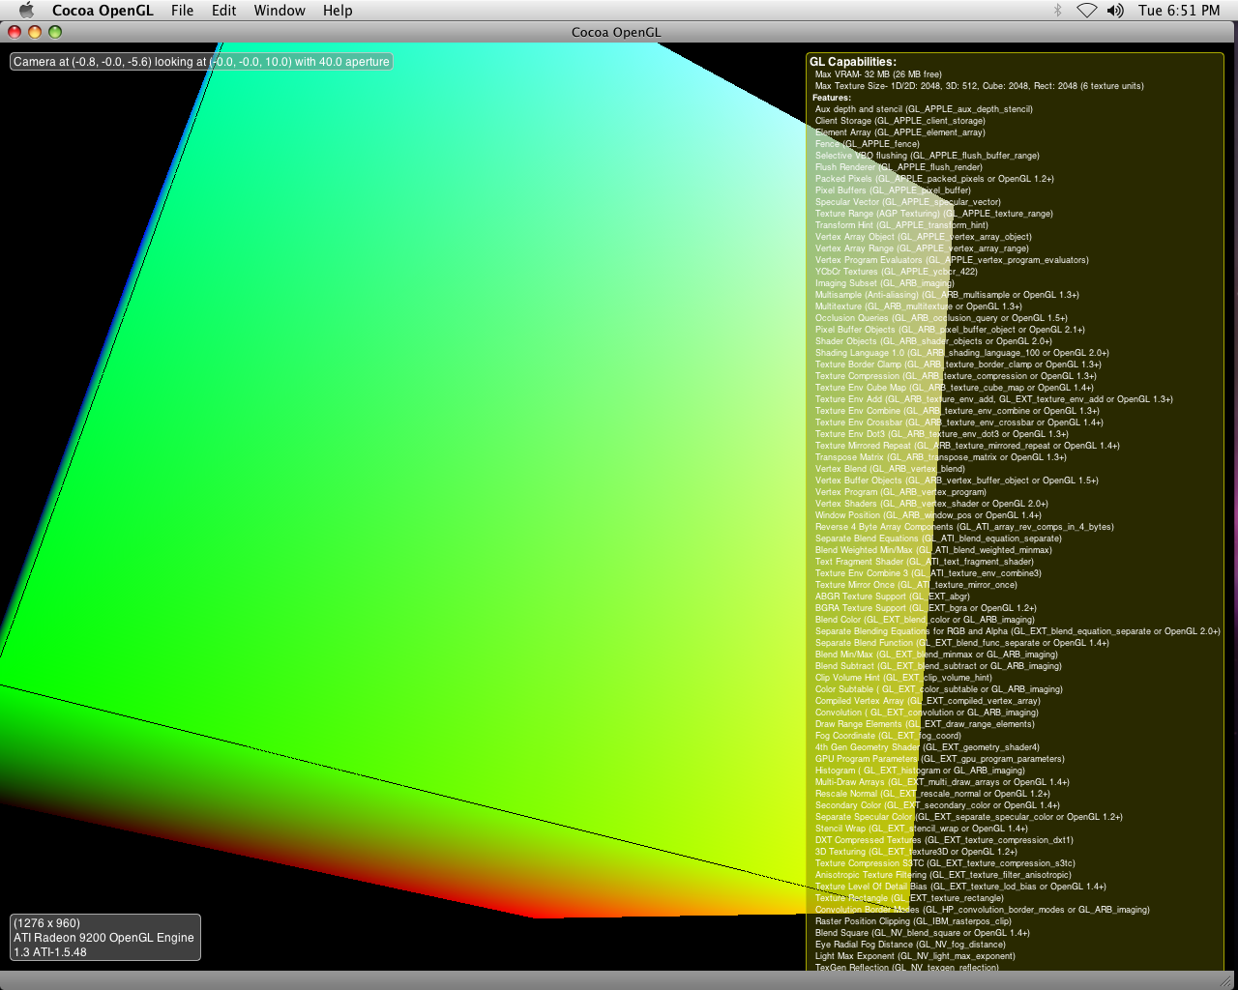
Task: Click the "Anisotropic Texture Filtering" line
Action: pyautogui.click(x=943, y=875)
